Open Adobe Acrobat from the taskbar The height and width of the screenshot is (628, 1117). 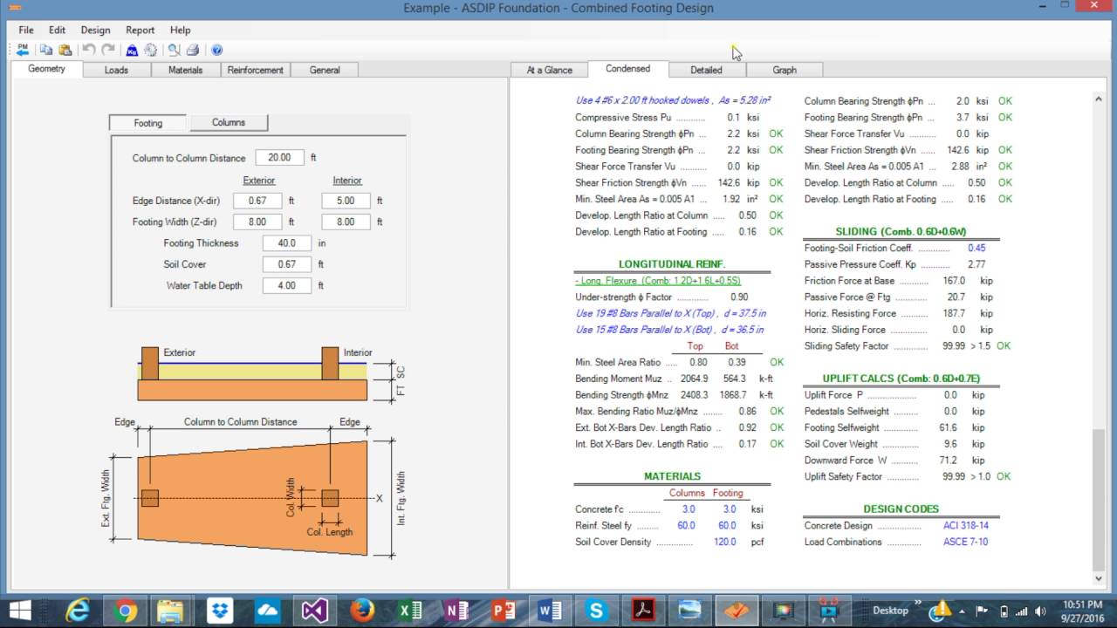tap(644, 611)
